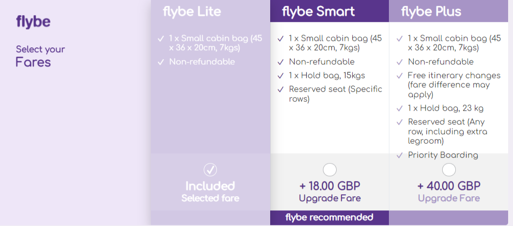This screenshot has height=226, width=513.
Task: Click the checkmark by Lite's Small cabin bag
Action: pos(161,38)
